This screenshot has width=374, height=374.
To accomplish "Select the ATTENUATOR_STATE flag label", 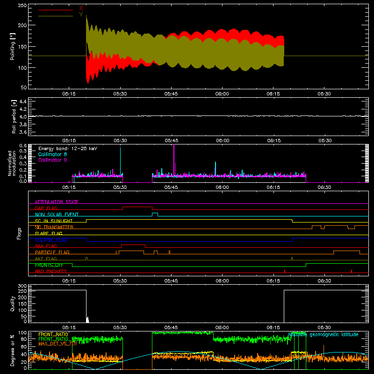I will tap(57, 202).
